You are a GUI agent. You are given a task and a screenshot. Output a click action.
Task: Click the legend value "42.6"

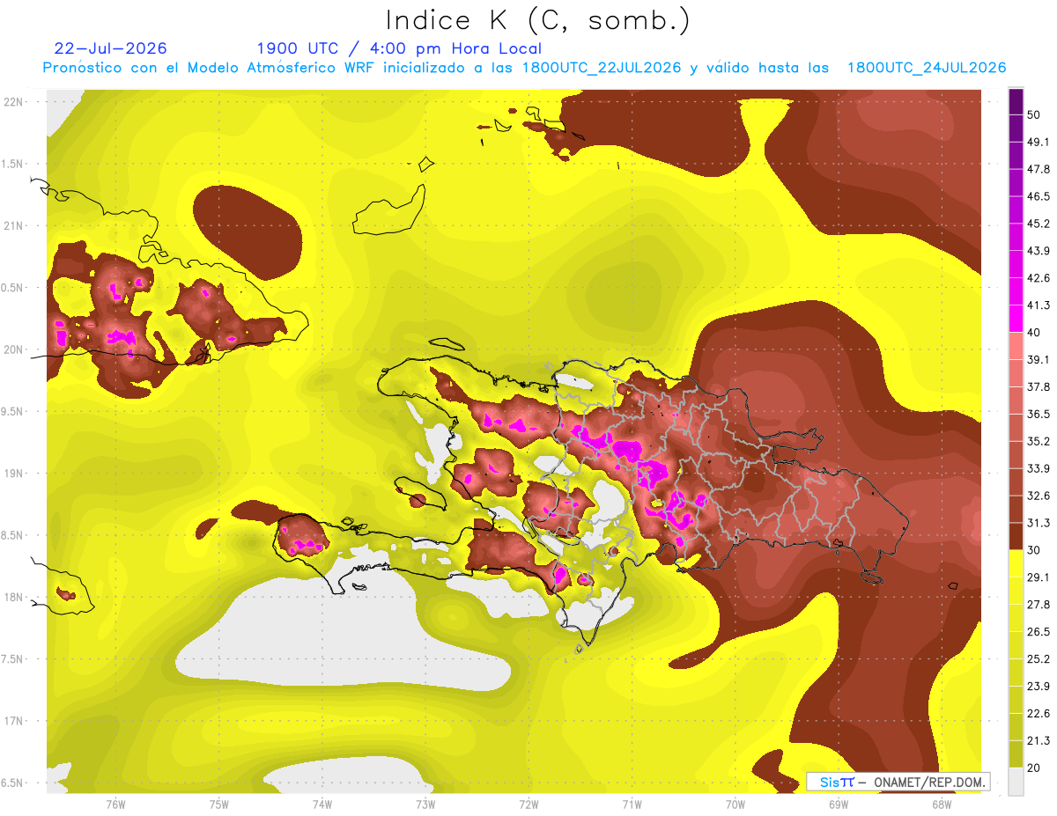1039,278
